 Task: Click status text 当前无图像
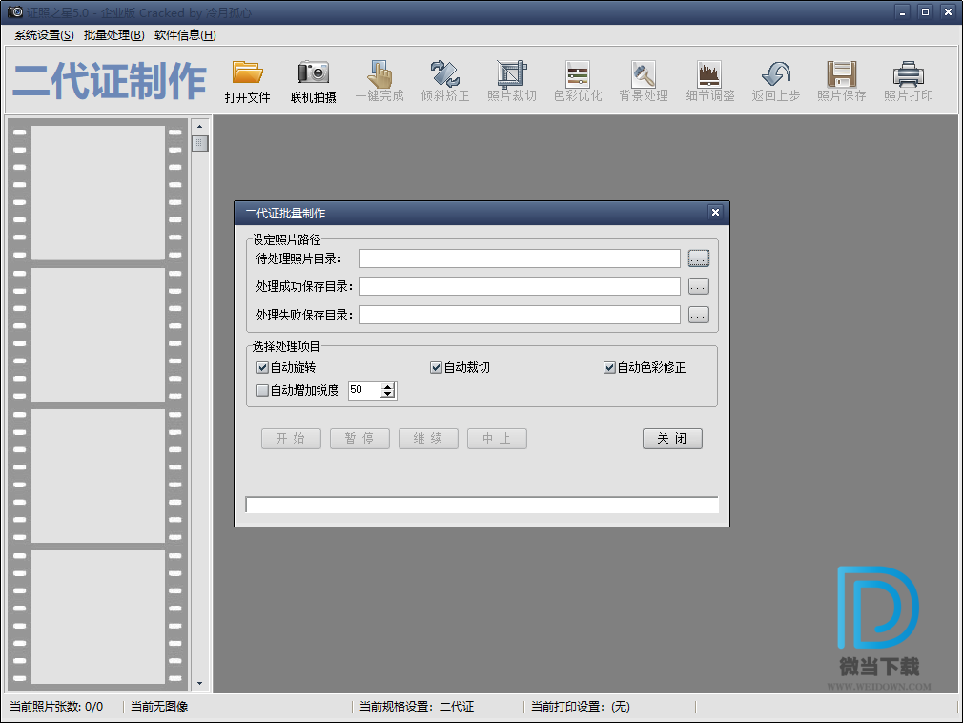click(159, 707)
